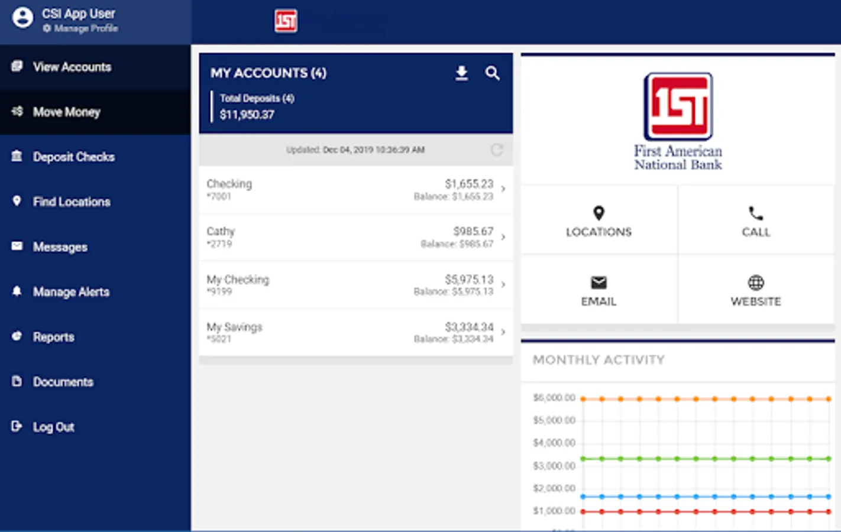Open Manage Alerts in sidebar
Screen dimensions: 841x532
[x=71, y=292]
